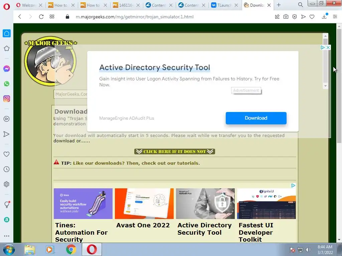Open File Explorer from taskbar
The width and height of the screenshot is (342, 256).
pos(30,250)
